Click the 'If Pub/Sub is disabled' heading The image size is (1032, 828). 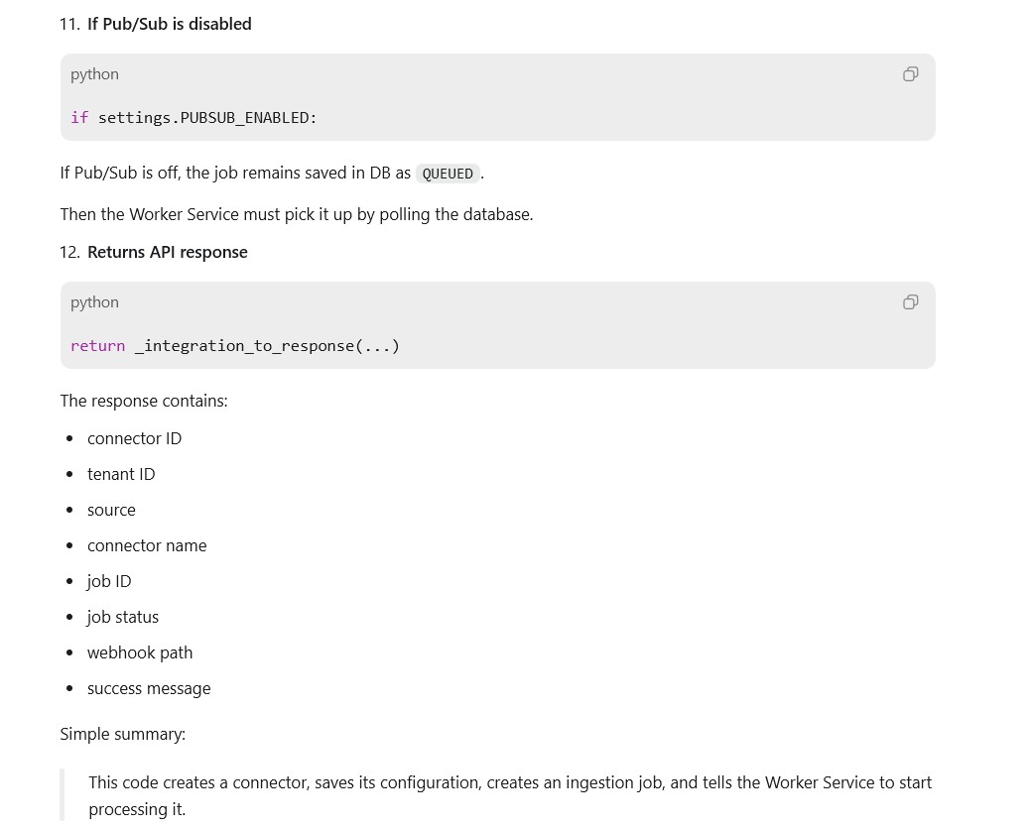point(169,25)
